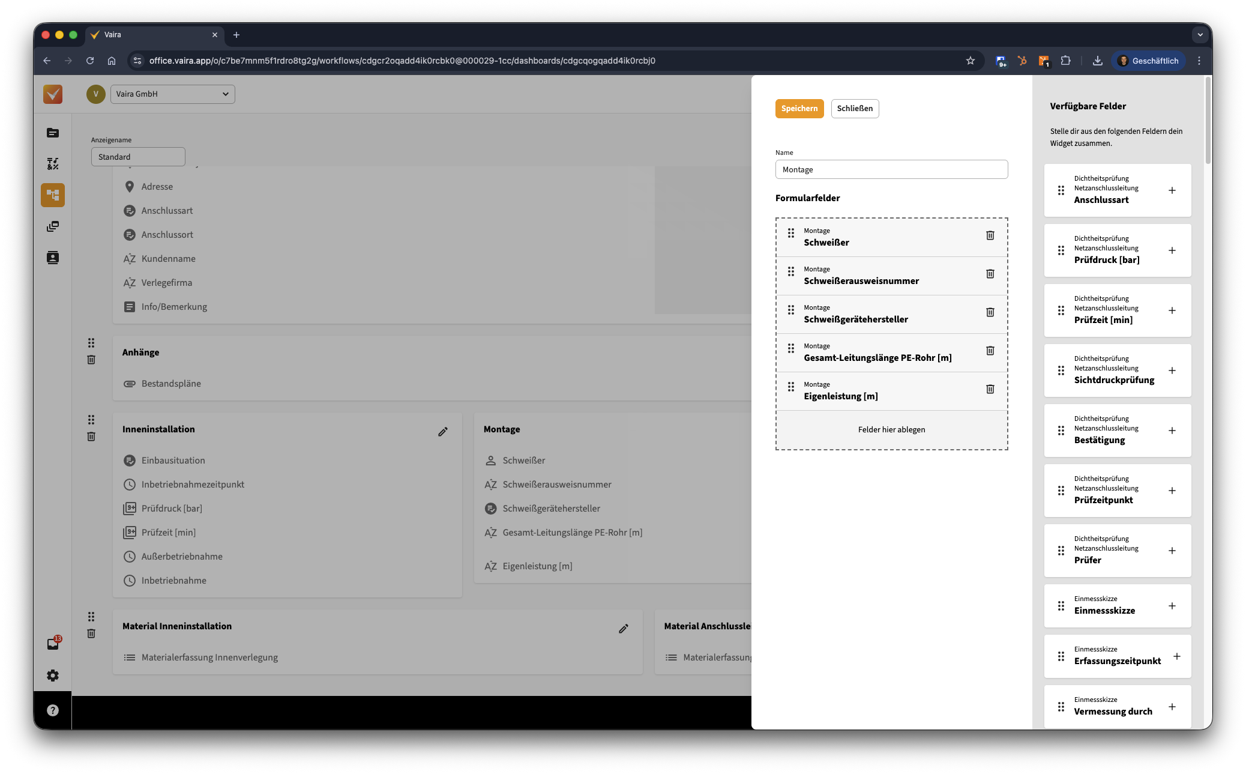Click the Schließen button

point(855,109)
